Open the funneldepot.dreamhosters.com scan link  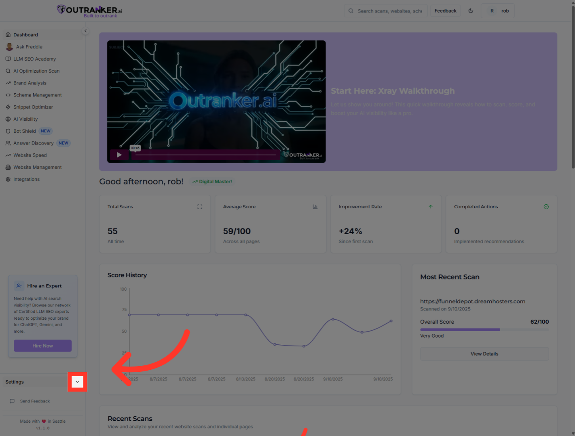pyautogui.click(x=473, y=301)
